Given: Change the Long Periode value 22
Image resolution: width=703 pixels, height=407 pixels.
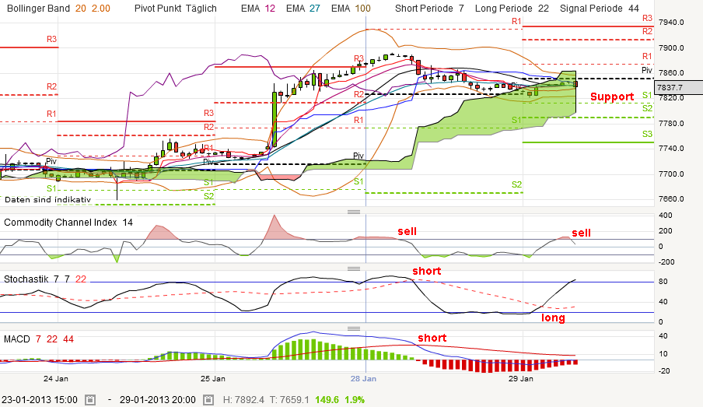Looking at the screenshot, I should pyautogui.click(x=544, y=8).
